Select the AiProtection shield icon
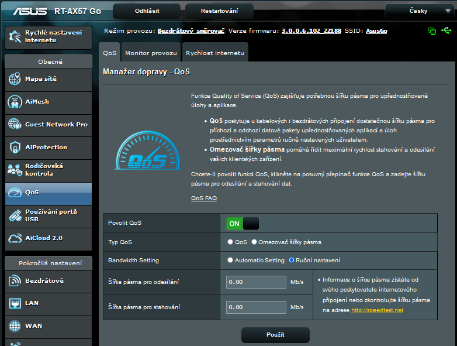The image size is (457, 346). click(x=15, y=148)
